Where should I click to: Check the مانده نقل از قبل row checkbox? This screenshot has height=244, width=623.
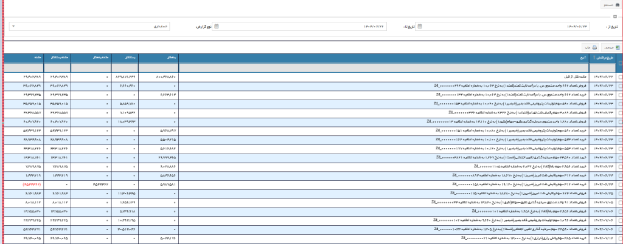pyautogui.click(x=619, y=78)
